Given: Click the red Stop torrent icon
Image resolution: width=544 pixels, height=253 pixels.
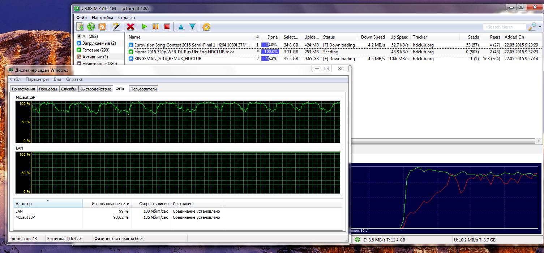Looking at the screenshot, I should pyautogui.click(x=167, y=27).
